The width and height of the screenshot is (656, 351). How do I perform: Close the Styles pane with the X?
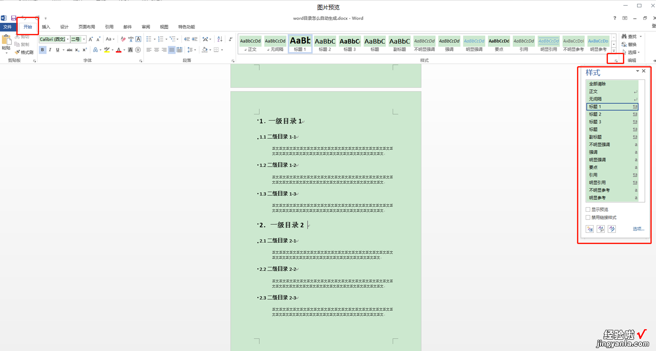coord(644,71)
